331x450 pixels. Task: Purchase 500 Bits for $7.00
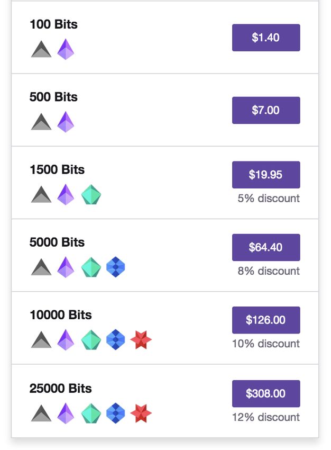click(266, 110)
